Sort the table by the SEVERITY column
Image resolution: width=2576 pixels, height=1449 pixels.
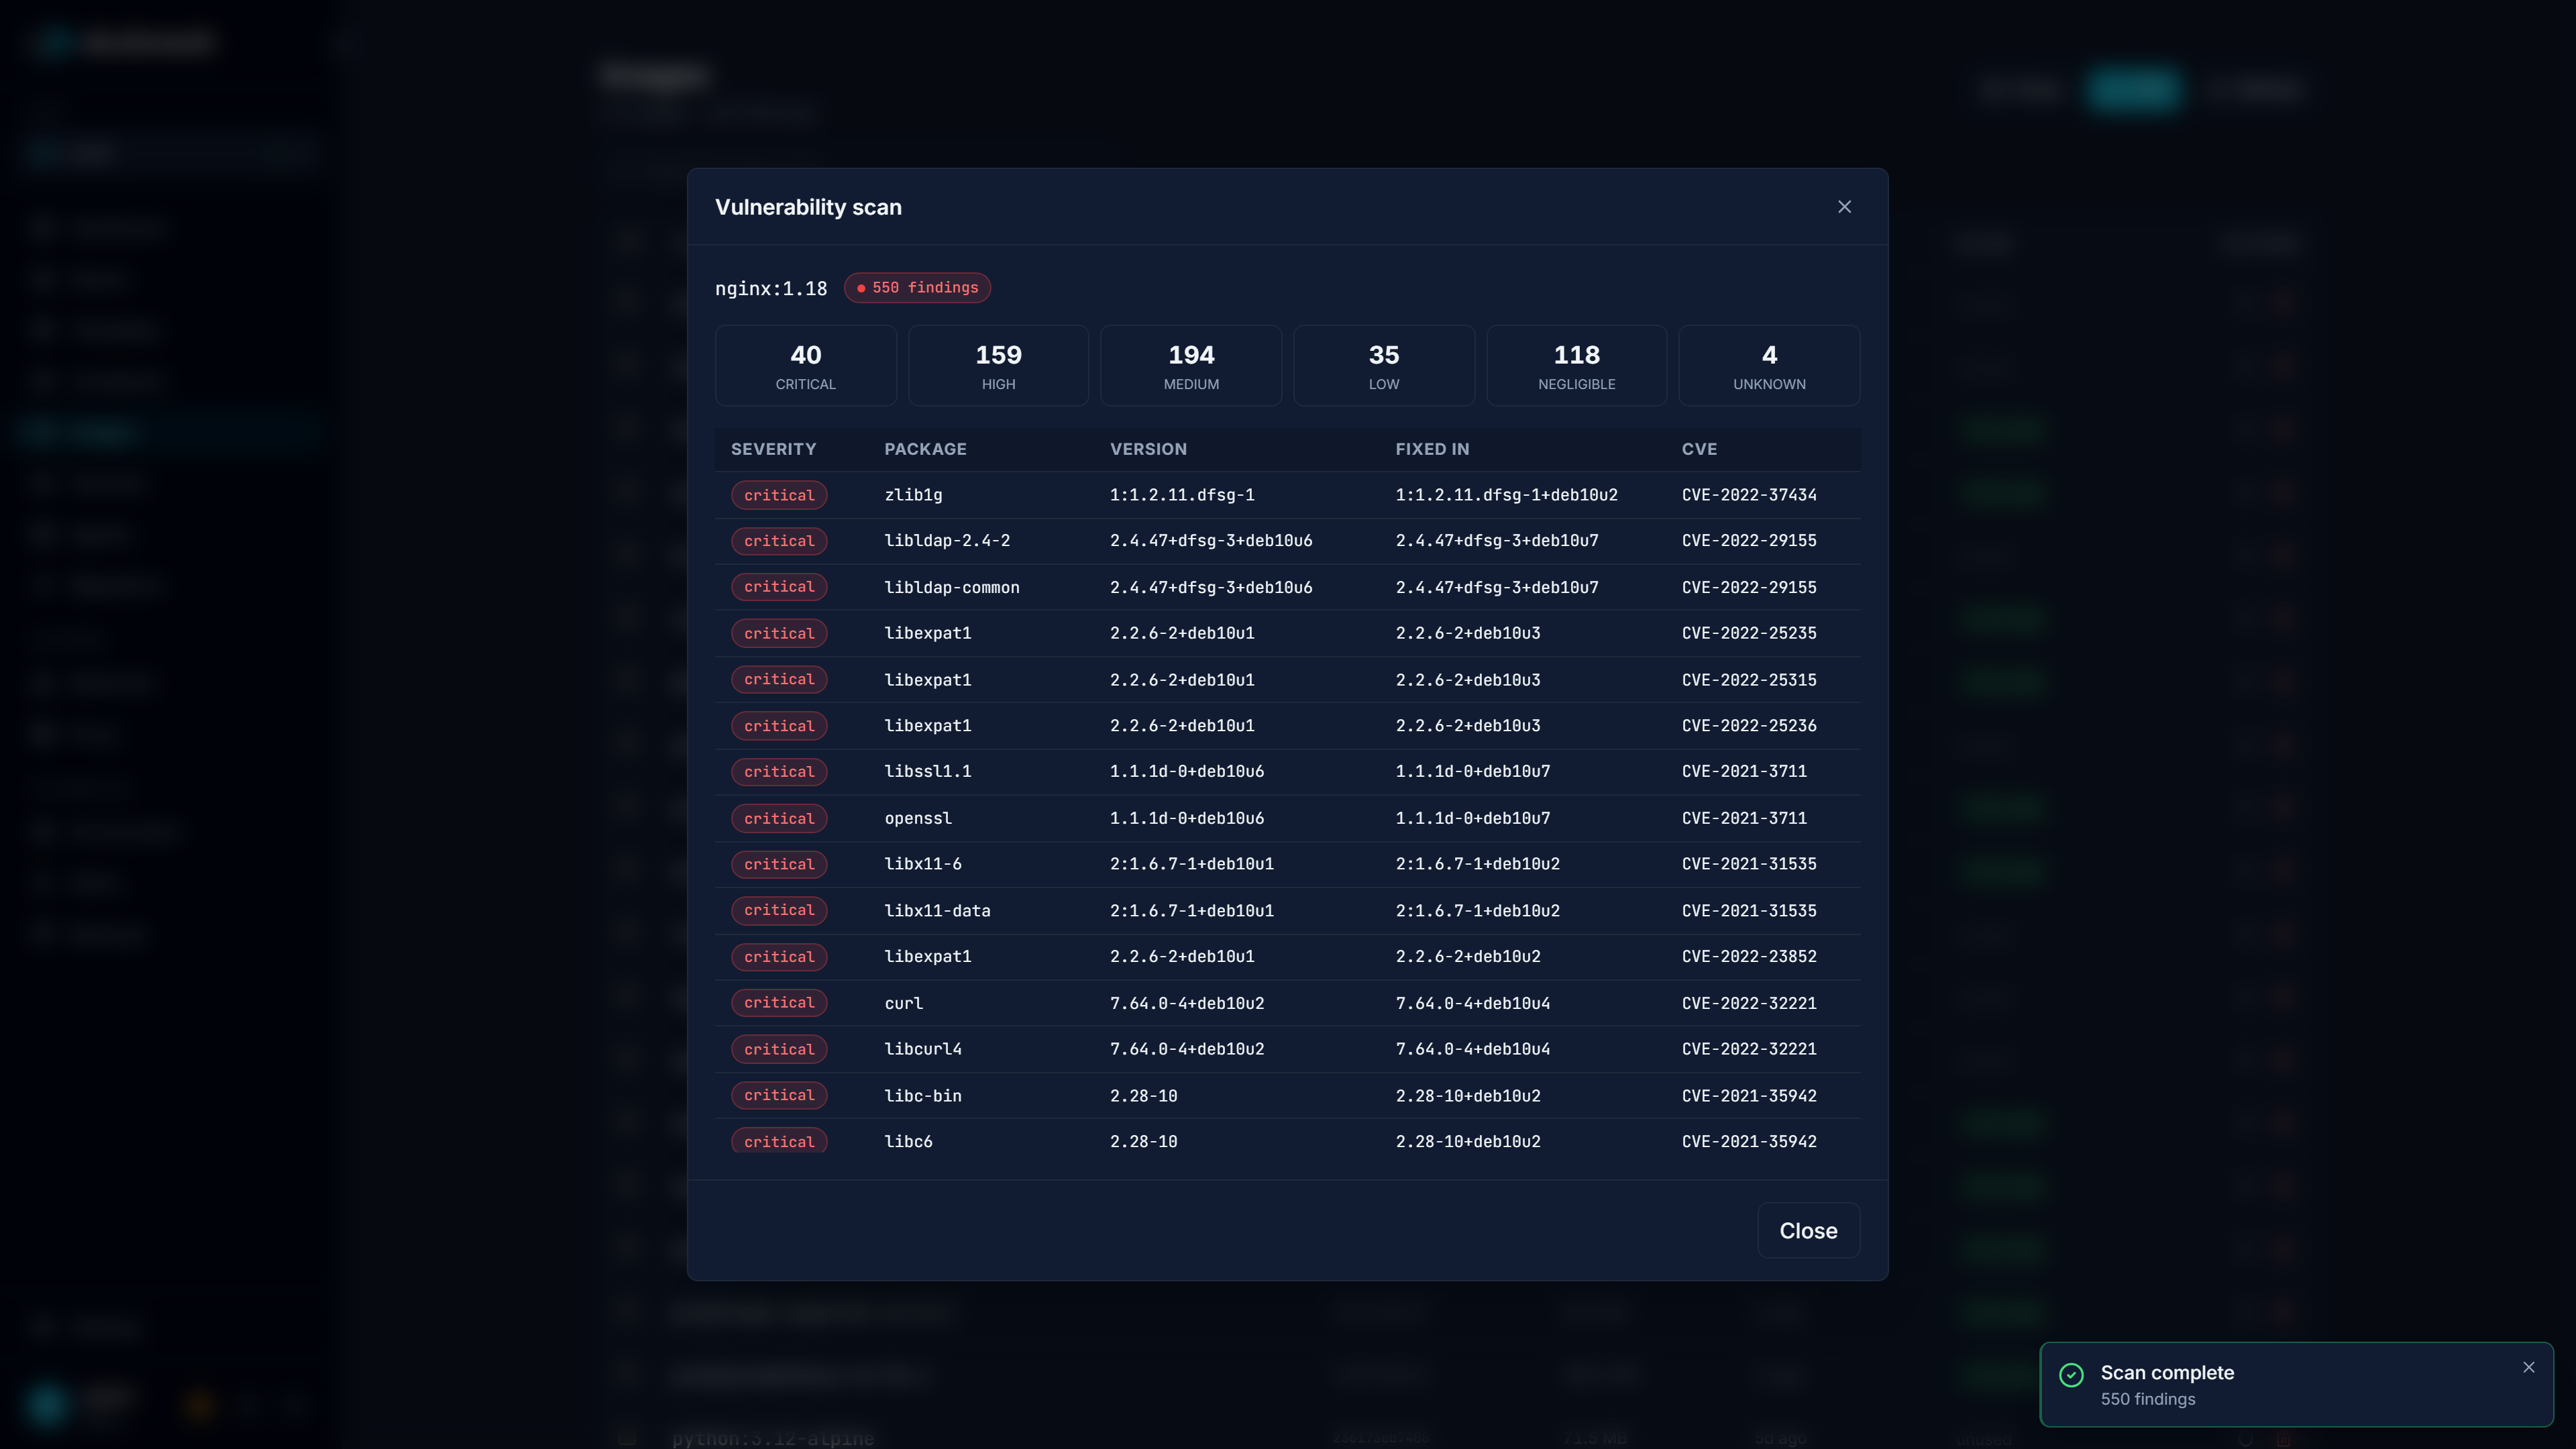click(773, 449)
